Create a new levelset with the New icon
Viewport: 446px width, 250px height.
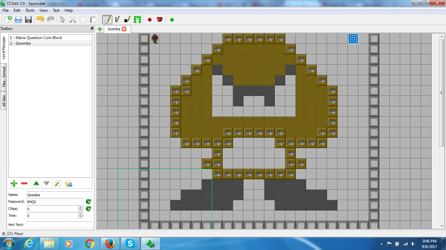click(x=8, y=19)
